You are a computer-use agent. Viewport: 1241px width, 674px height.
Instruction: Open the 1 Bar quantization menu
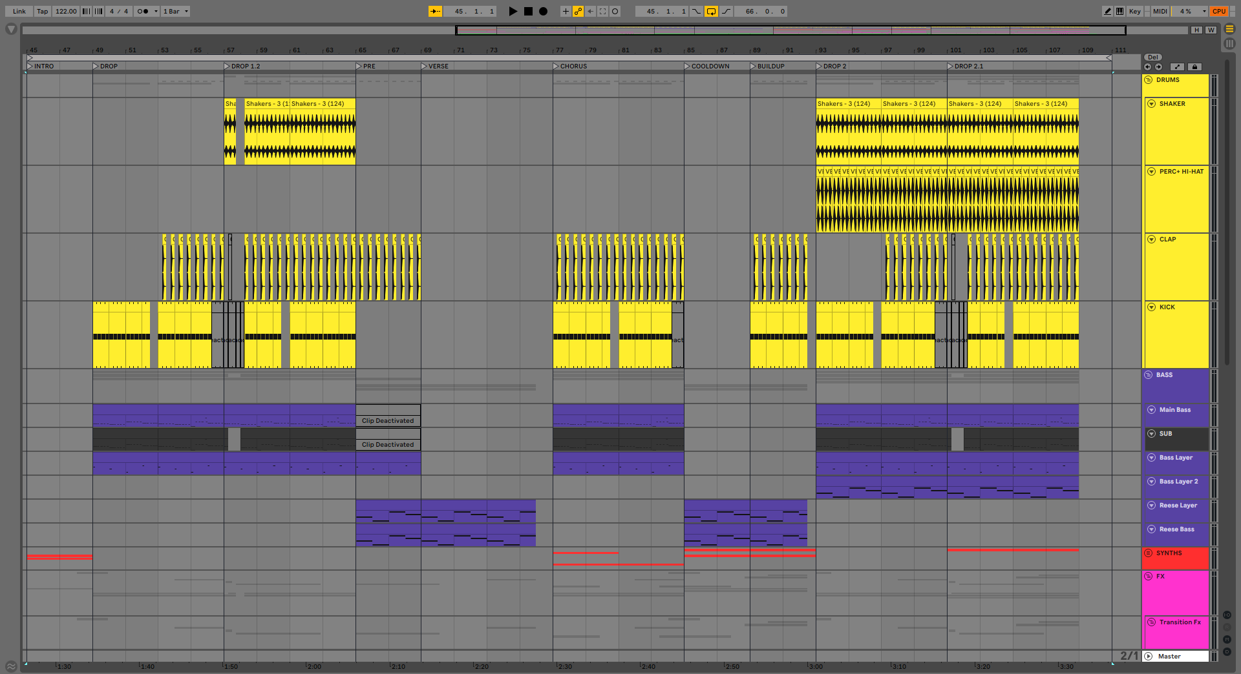coord(175,11)
